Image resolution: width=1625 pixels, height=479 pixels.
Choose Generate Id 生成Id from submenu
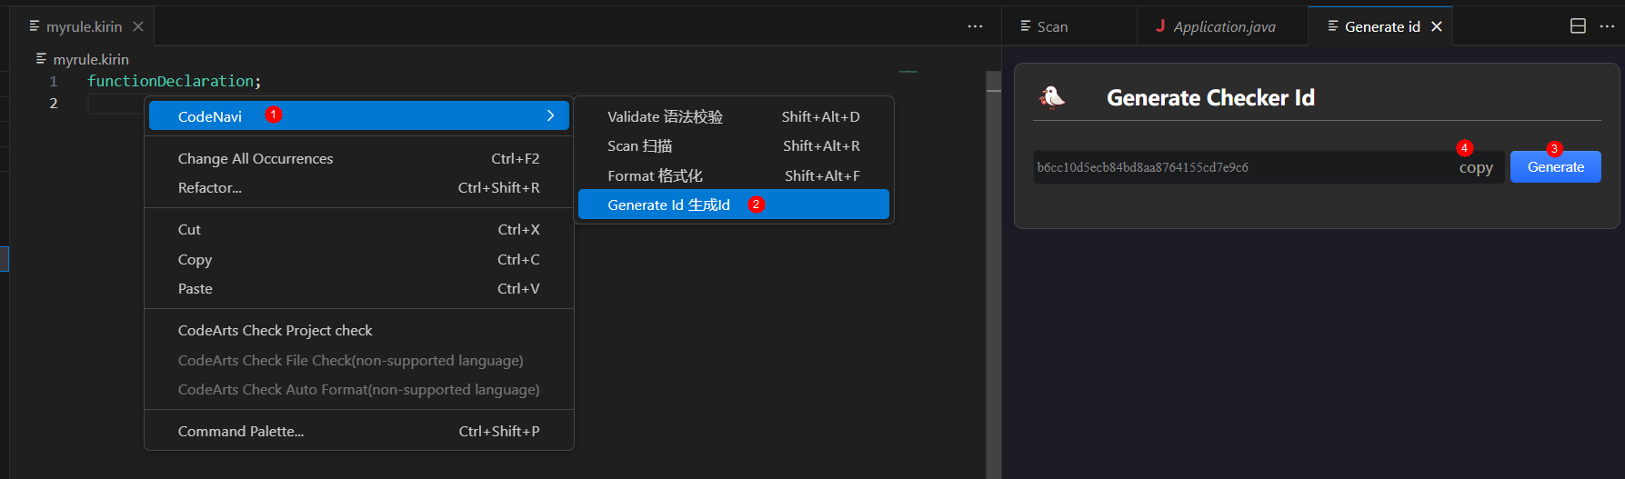coord(734,205)
